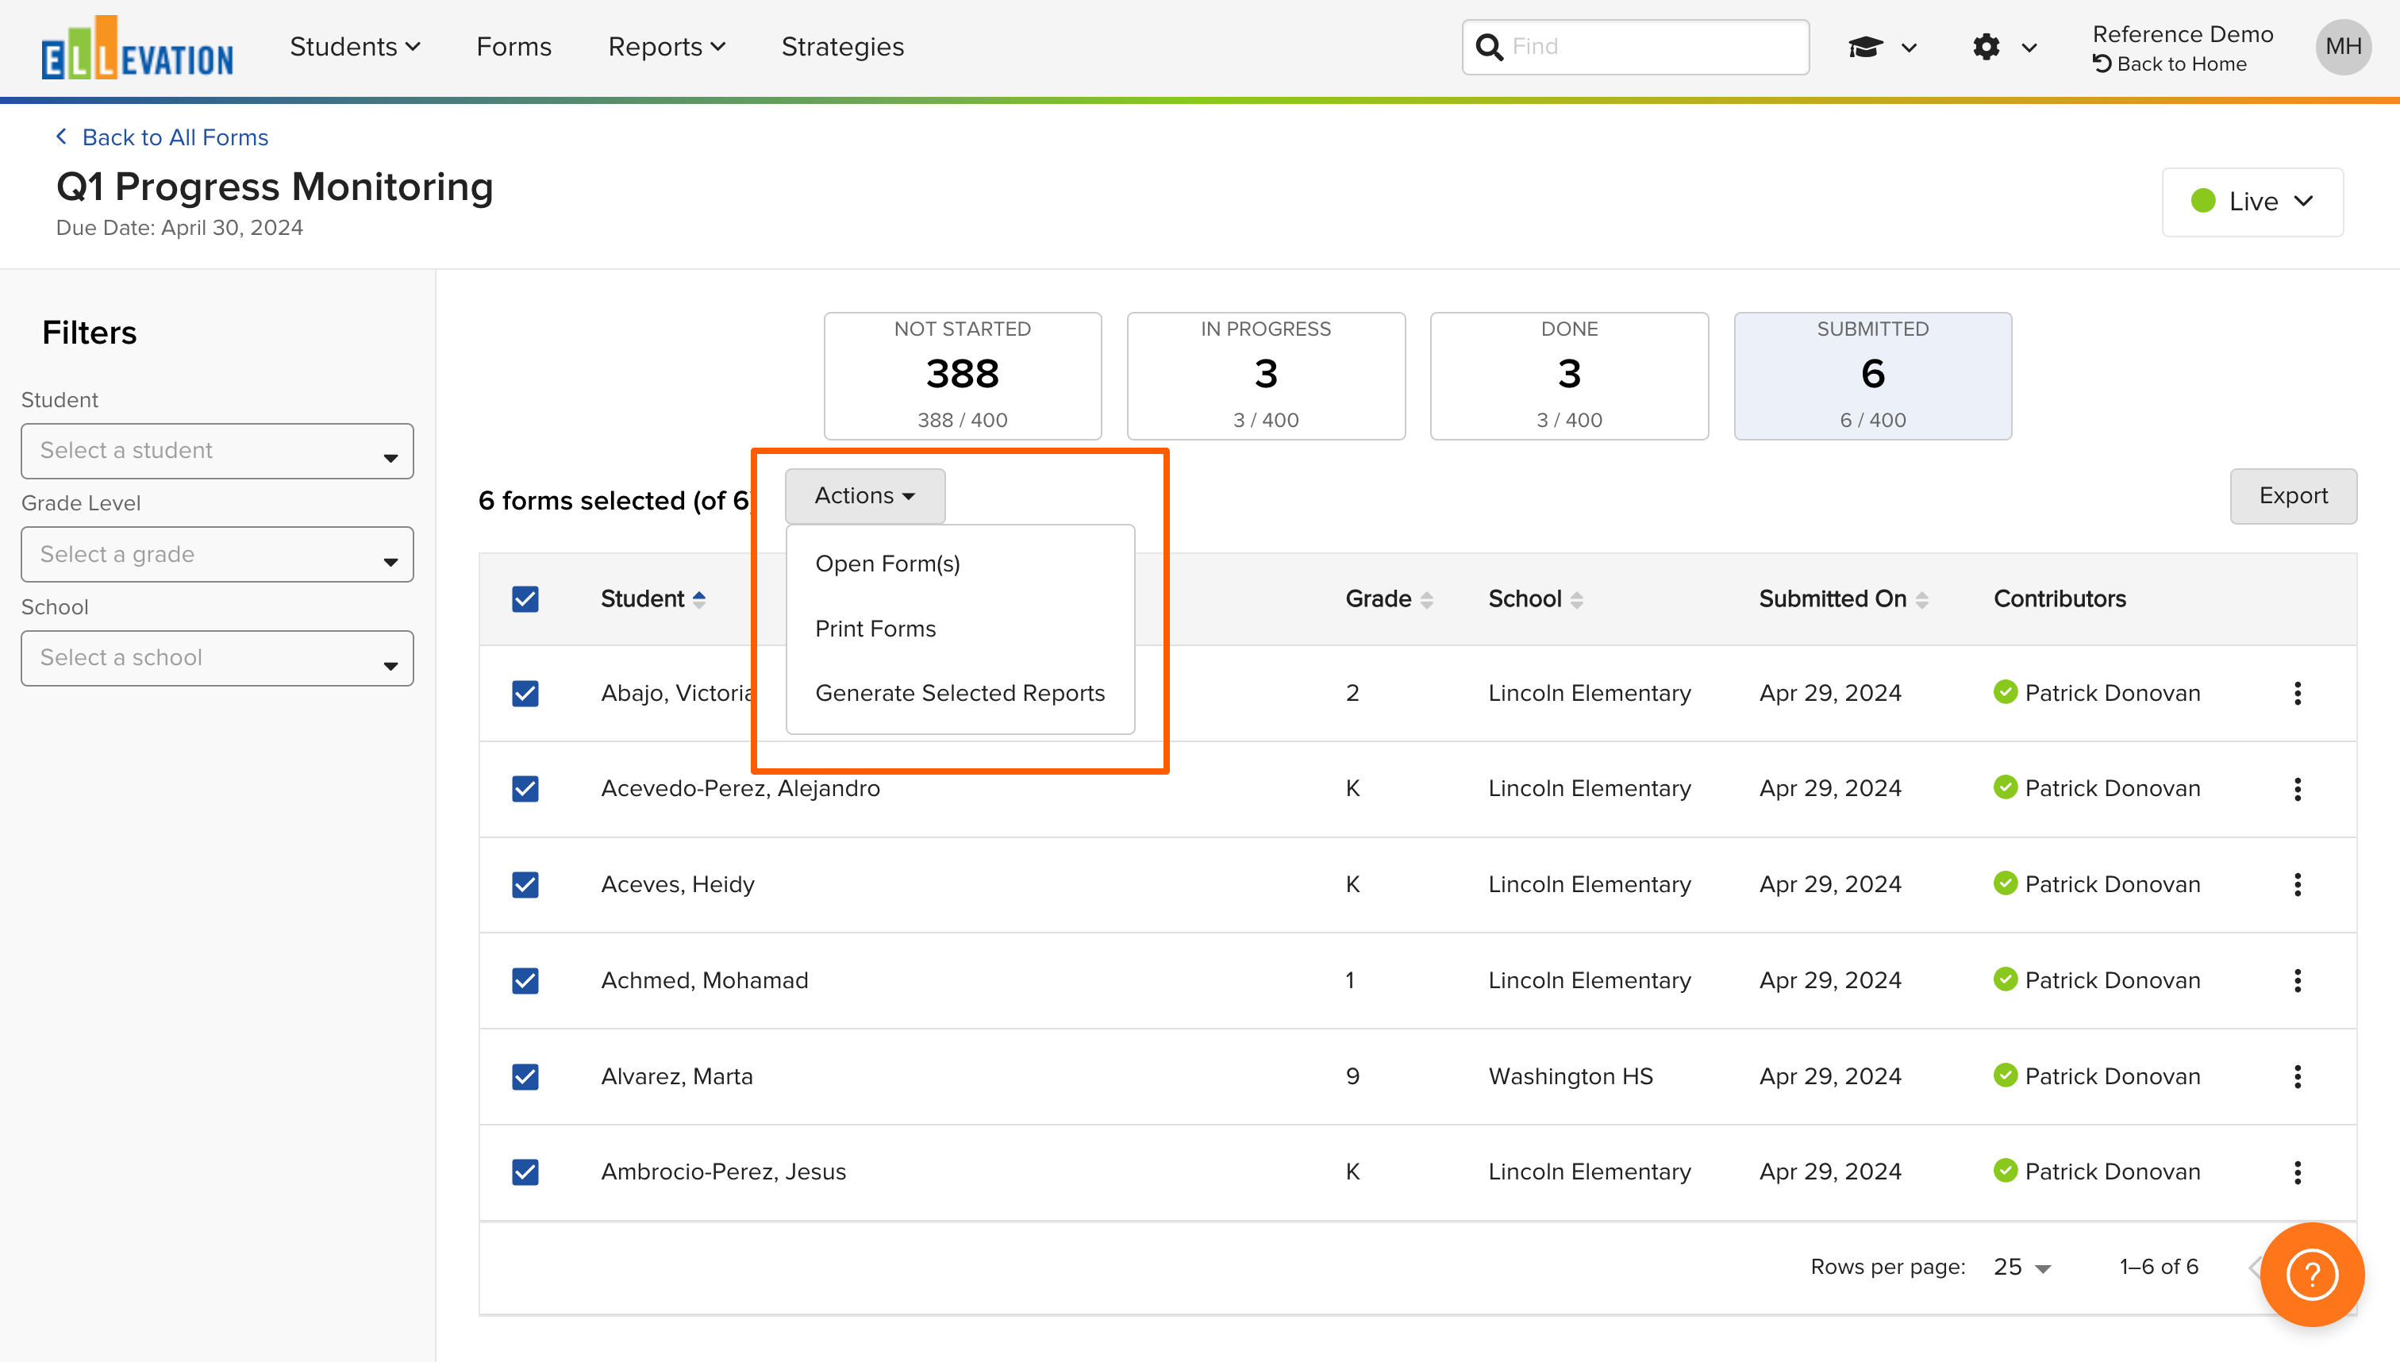Open the settings gear menu

tap(2003, 47)
